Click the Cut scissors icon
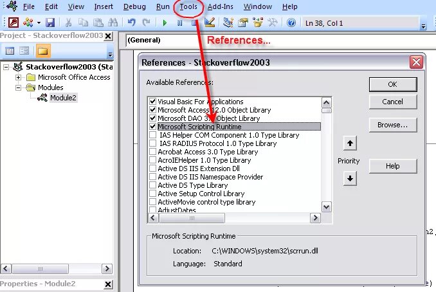436x292 pixels. click(x=68, y=23)
